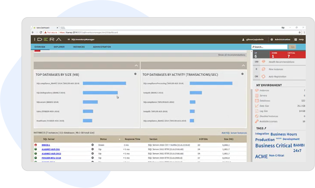315x188 pixels.
Task: Open SQL Inventory Manager hamburger menu
Action: click(69, 40)
